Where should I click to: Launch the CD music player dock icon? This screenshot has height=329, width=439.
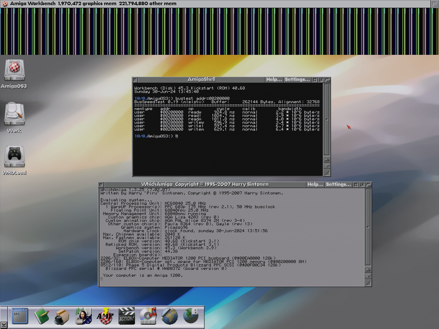pos(148,316)
